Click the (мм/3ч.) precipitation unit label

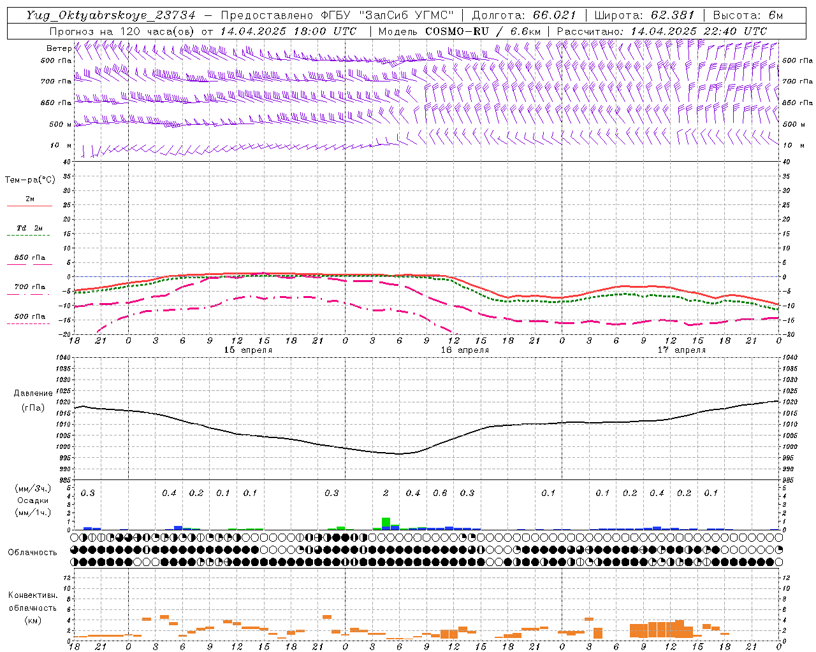[x=33, y=488]
